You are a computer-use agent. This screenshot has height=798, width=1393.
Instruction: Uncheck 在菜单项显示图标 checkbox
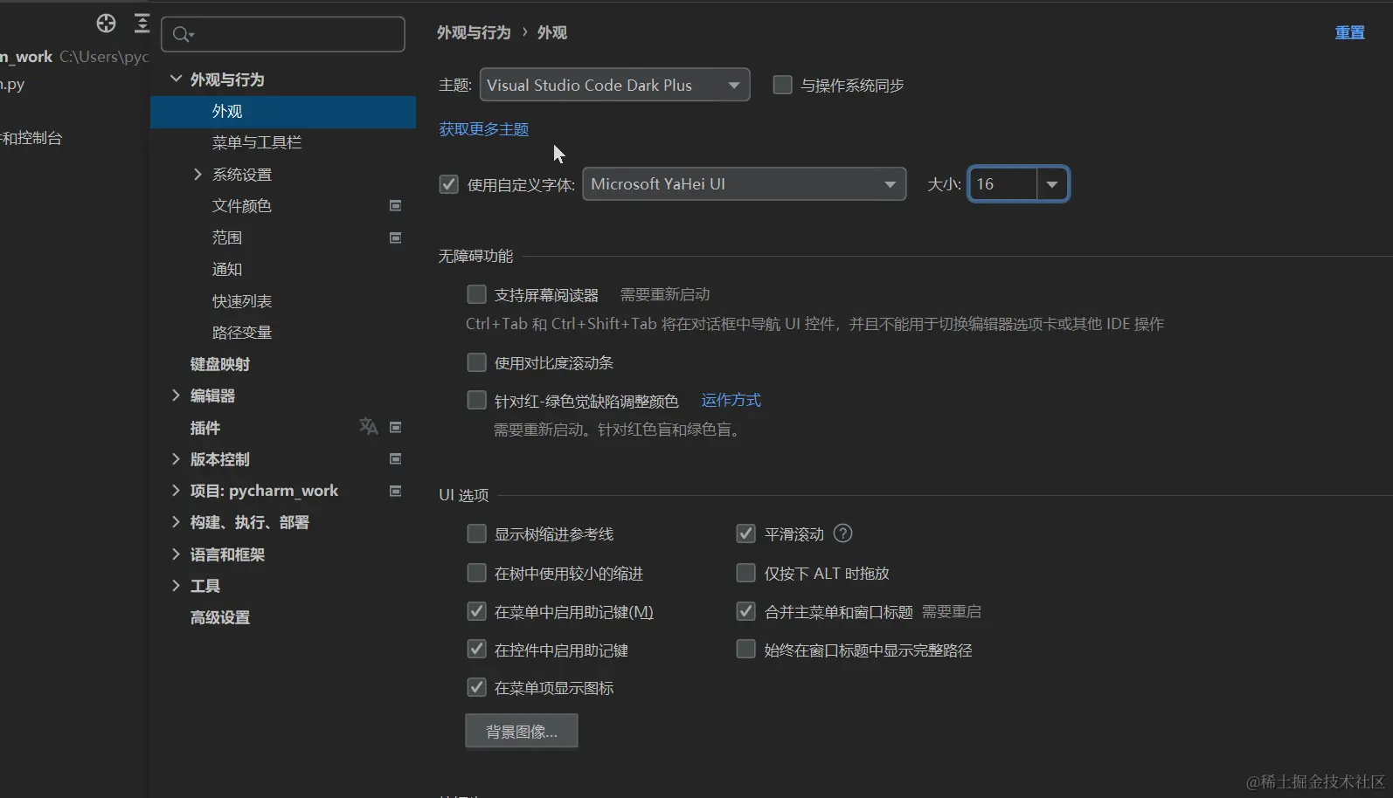pos(476,687)
